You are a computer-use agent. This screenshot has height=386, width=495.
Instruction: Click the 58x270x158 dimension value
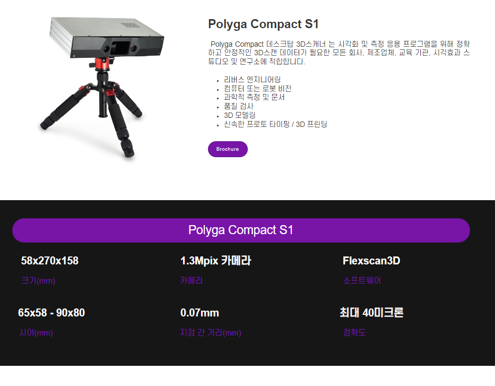(x=50, y=261)
